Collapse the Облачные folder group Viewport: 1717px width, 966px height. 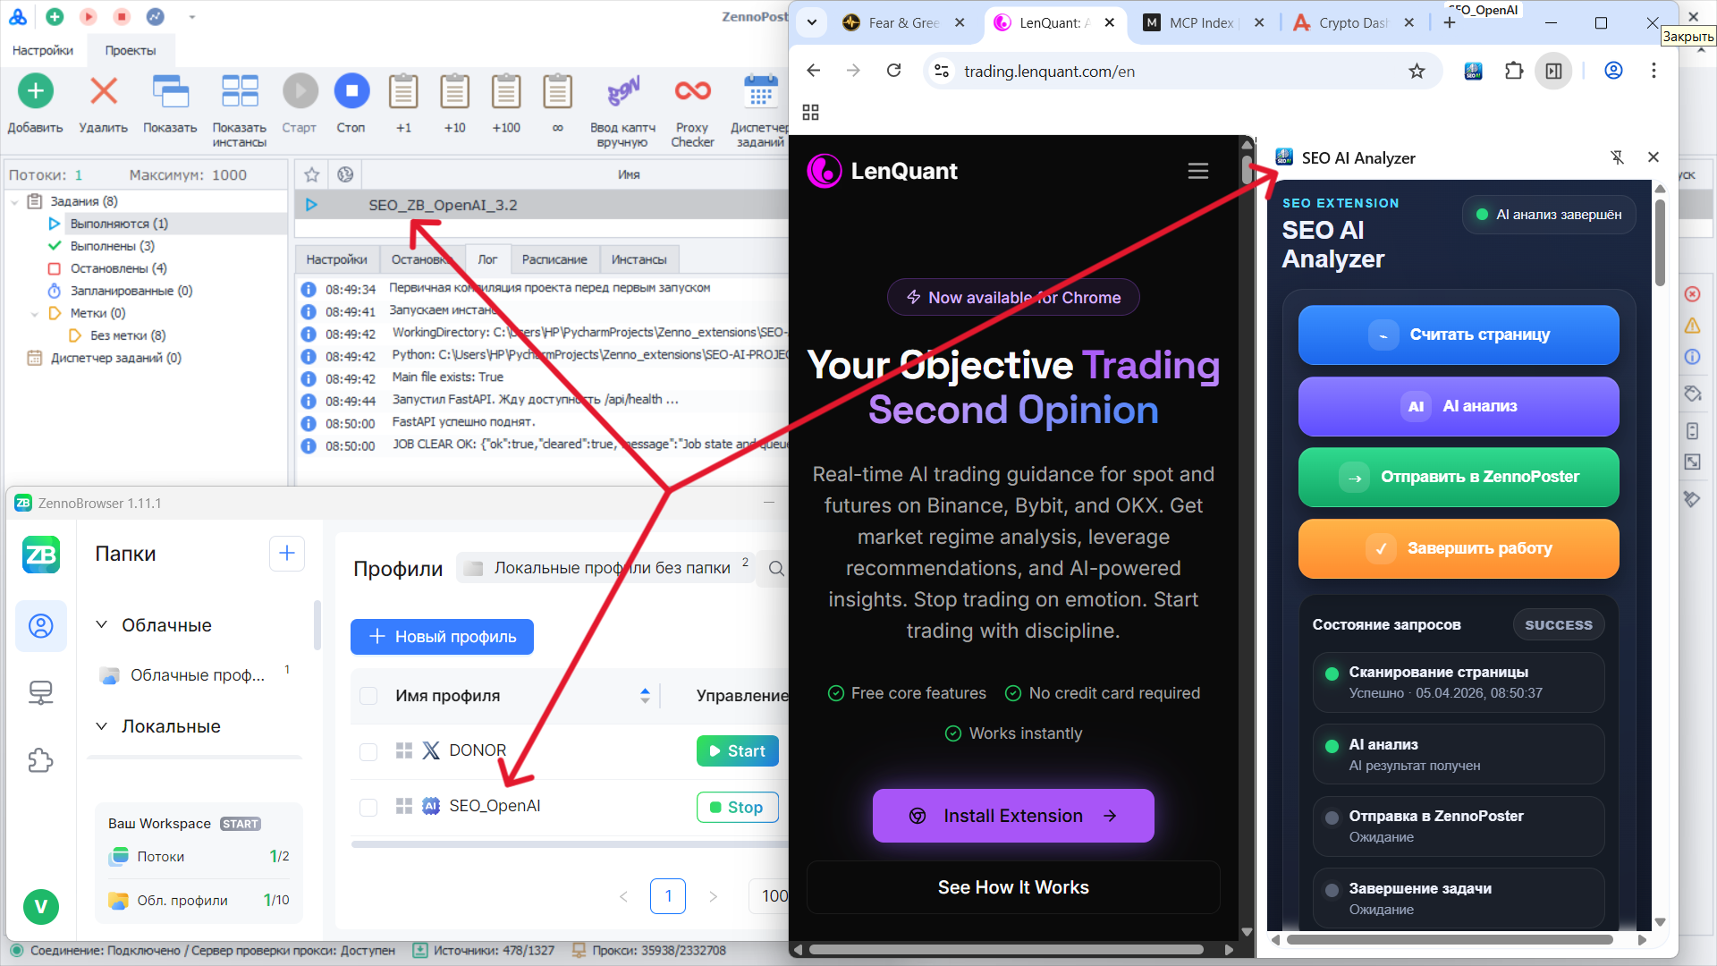102,624
